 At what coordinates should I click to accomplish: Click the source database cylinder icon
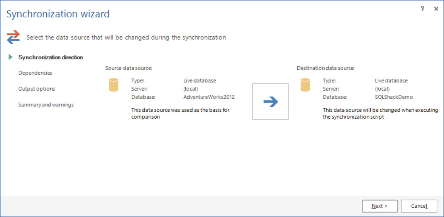pyautogui.click(x=114, y=85)
